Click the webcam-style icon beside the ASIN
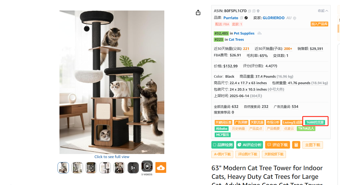 (x=258, y=11)
